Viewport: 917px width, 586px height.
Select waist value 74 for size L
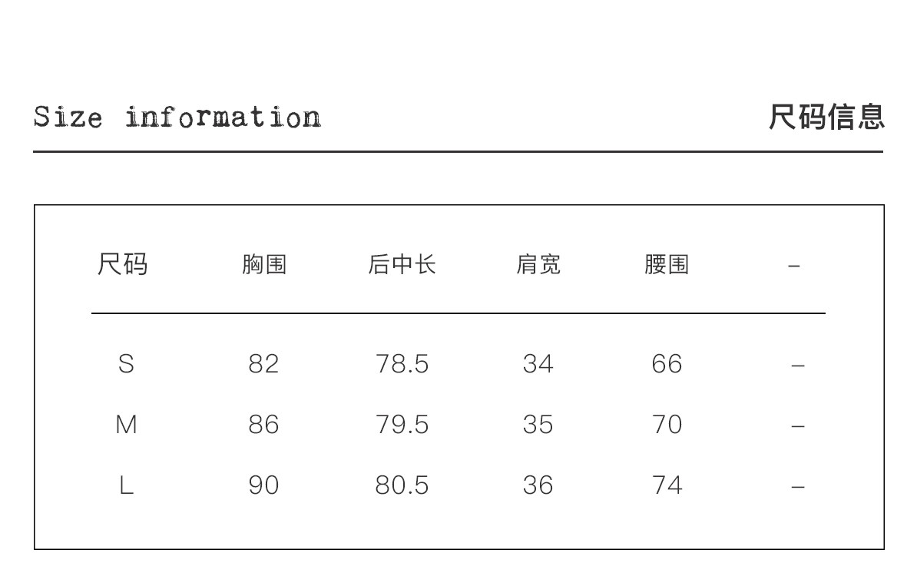[667, 485]
